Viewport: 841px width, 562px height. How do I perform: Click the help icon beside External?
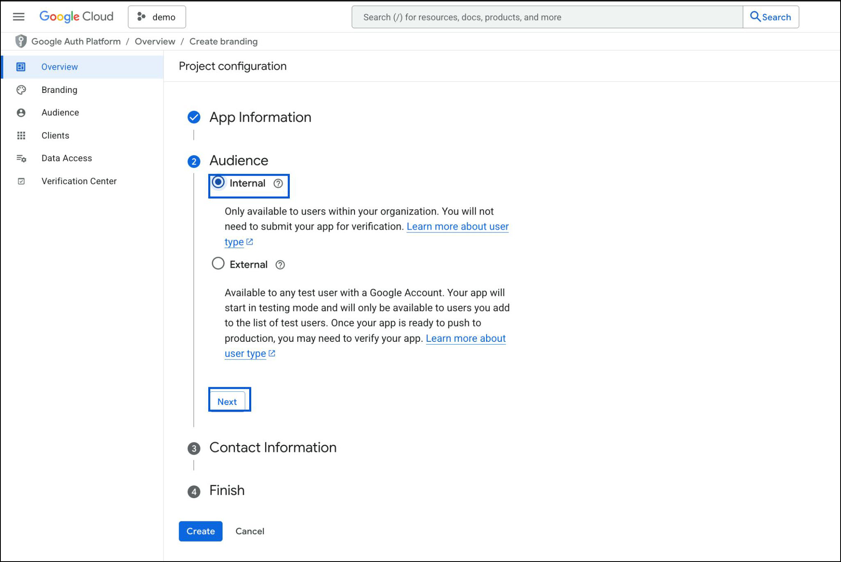click(x=280, y=265)
